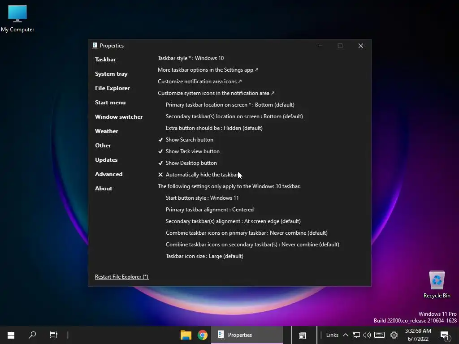The image size is (459, 344).
Task: Click the Show Desktop strip at taskbar end
Action: pyautogui.click(x=458, y=335)
